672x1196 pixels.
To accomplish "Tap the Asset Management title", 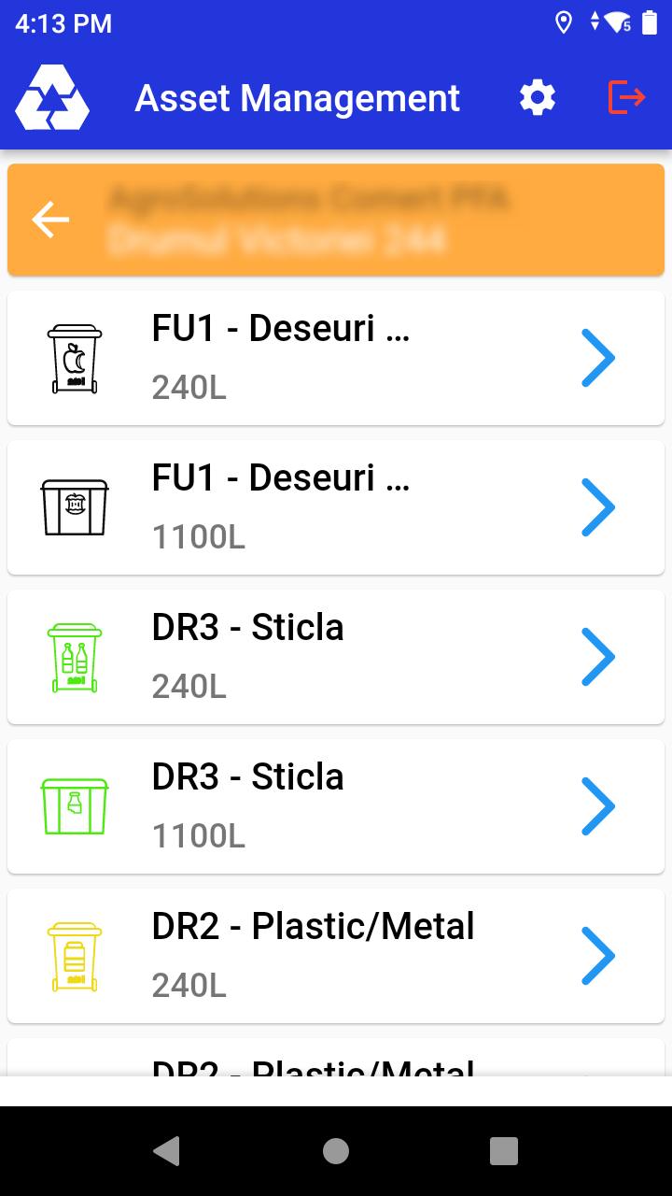I will [x=298, y=98].
